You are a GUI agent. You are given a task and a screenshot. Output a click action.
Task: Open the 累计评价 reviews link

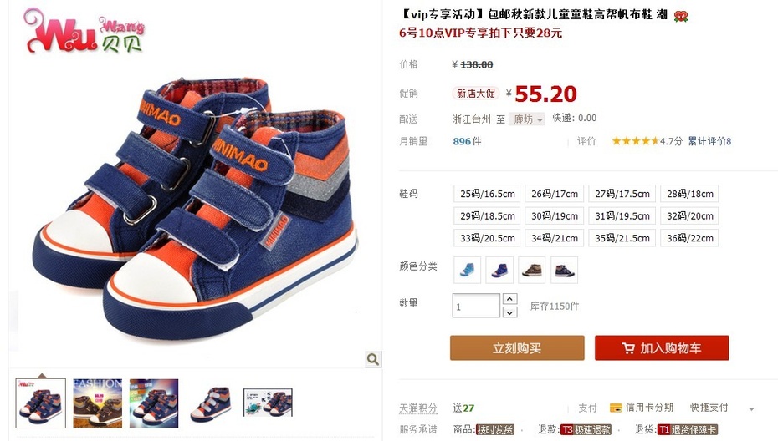tap(709, 141)
